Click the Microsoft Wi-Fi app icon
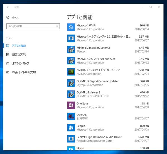This screenshot has height=154, width=167. pyautogui.click(x=71, y=27)
